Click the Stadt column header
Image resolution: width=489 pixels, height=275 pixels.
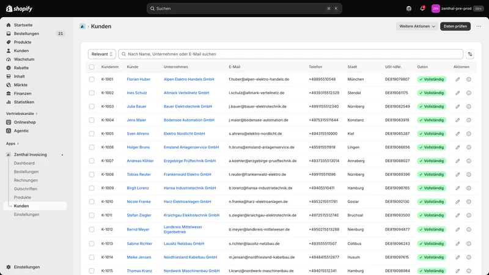pos(352,67)
